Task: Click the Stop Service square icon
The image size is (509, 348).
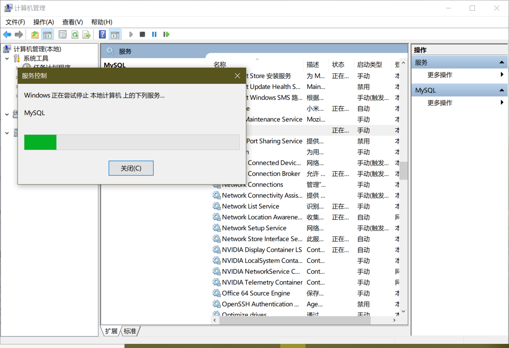Action: coord(142,34)
